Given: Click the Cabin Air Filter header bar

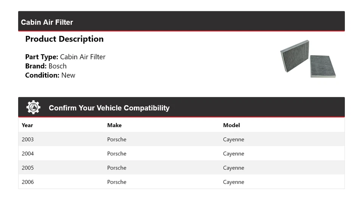Looking at the screenshot, I should 181,22.
